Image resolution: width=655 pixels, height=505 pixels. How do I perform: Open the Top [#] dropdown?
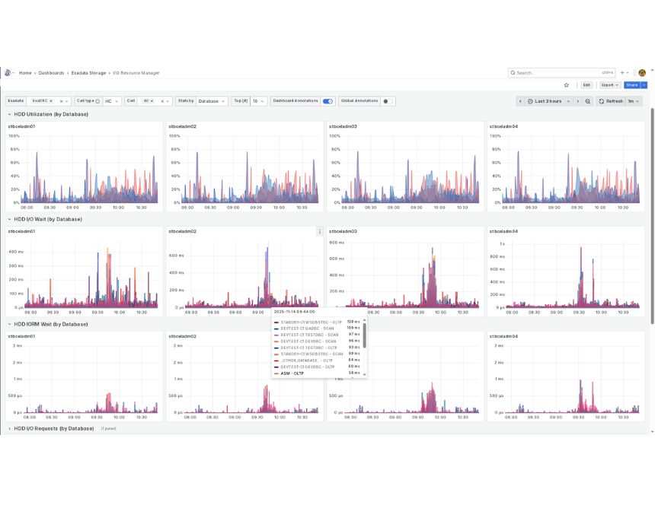point(258,101)
